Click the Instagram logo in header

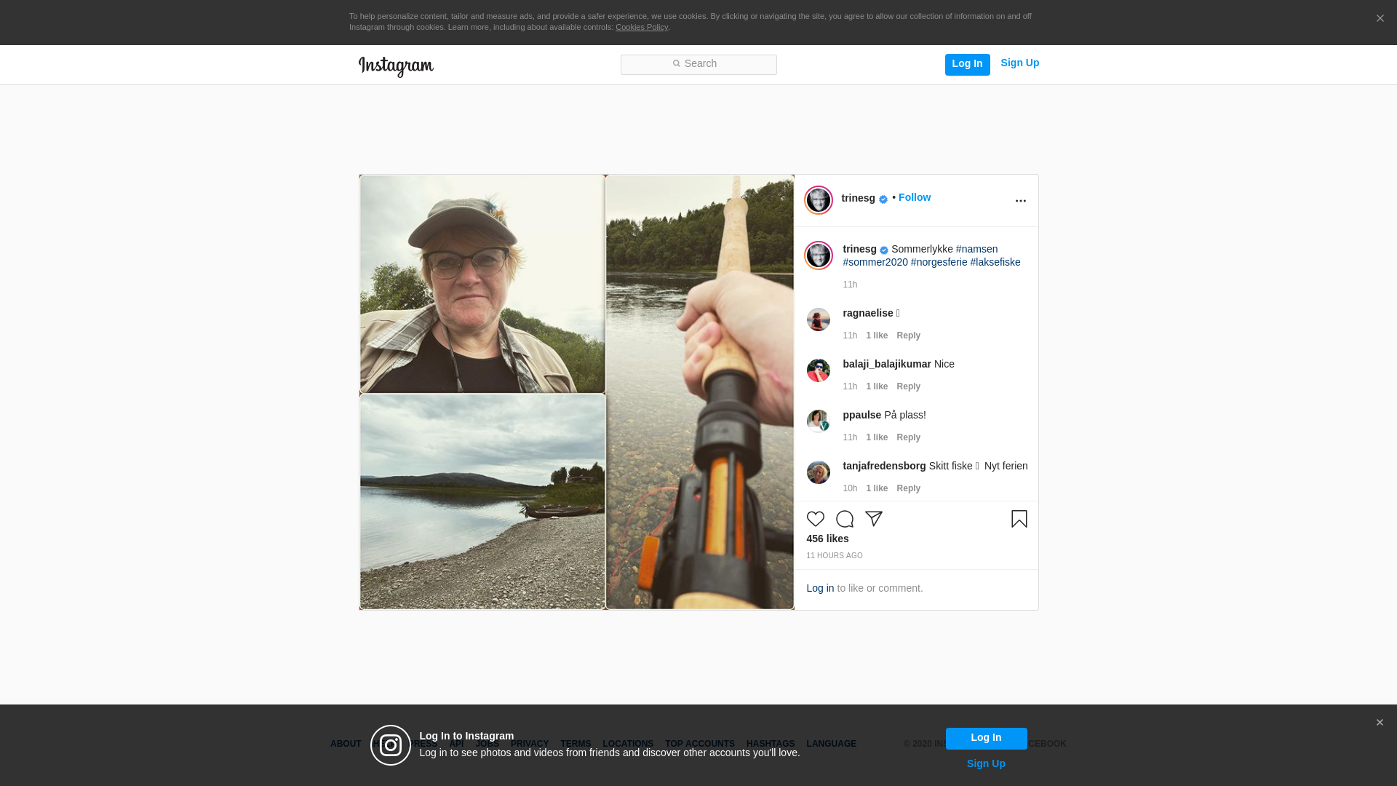[x=396, y=66]
